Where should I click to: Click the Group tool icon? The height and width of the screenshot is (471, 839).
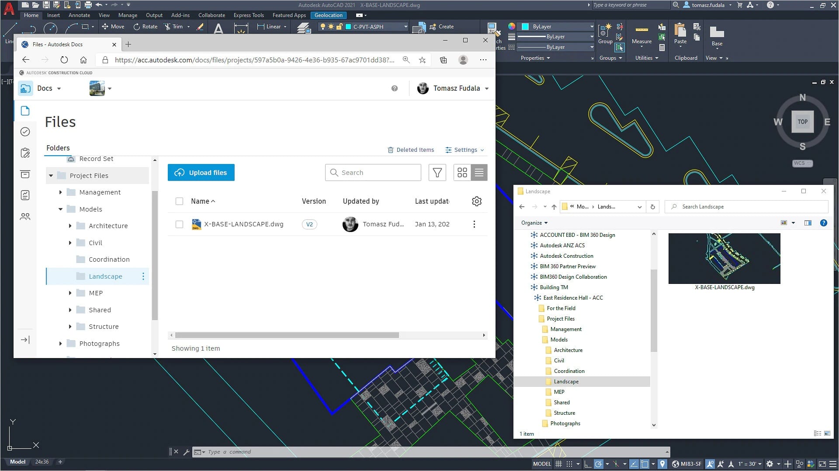(605, 34)
